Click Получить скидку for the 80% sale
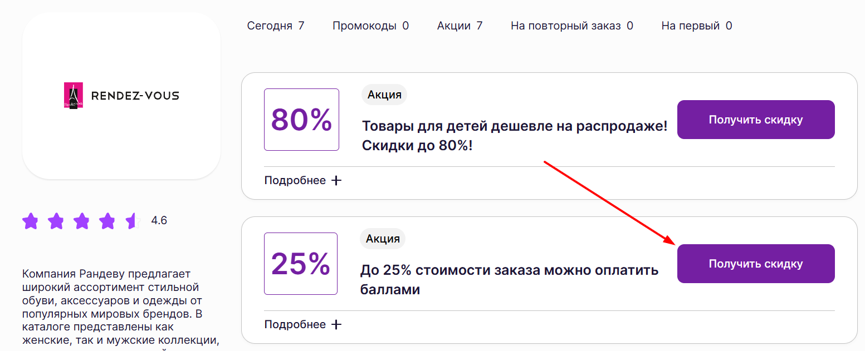The height and width of the screenshot is (351, 865). point(755,119)
